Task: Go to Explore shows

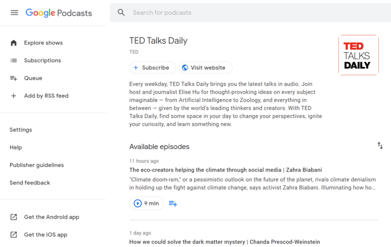Action: 43,43
